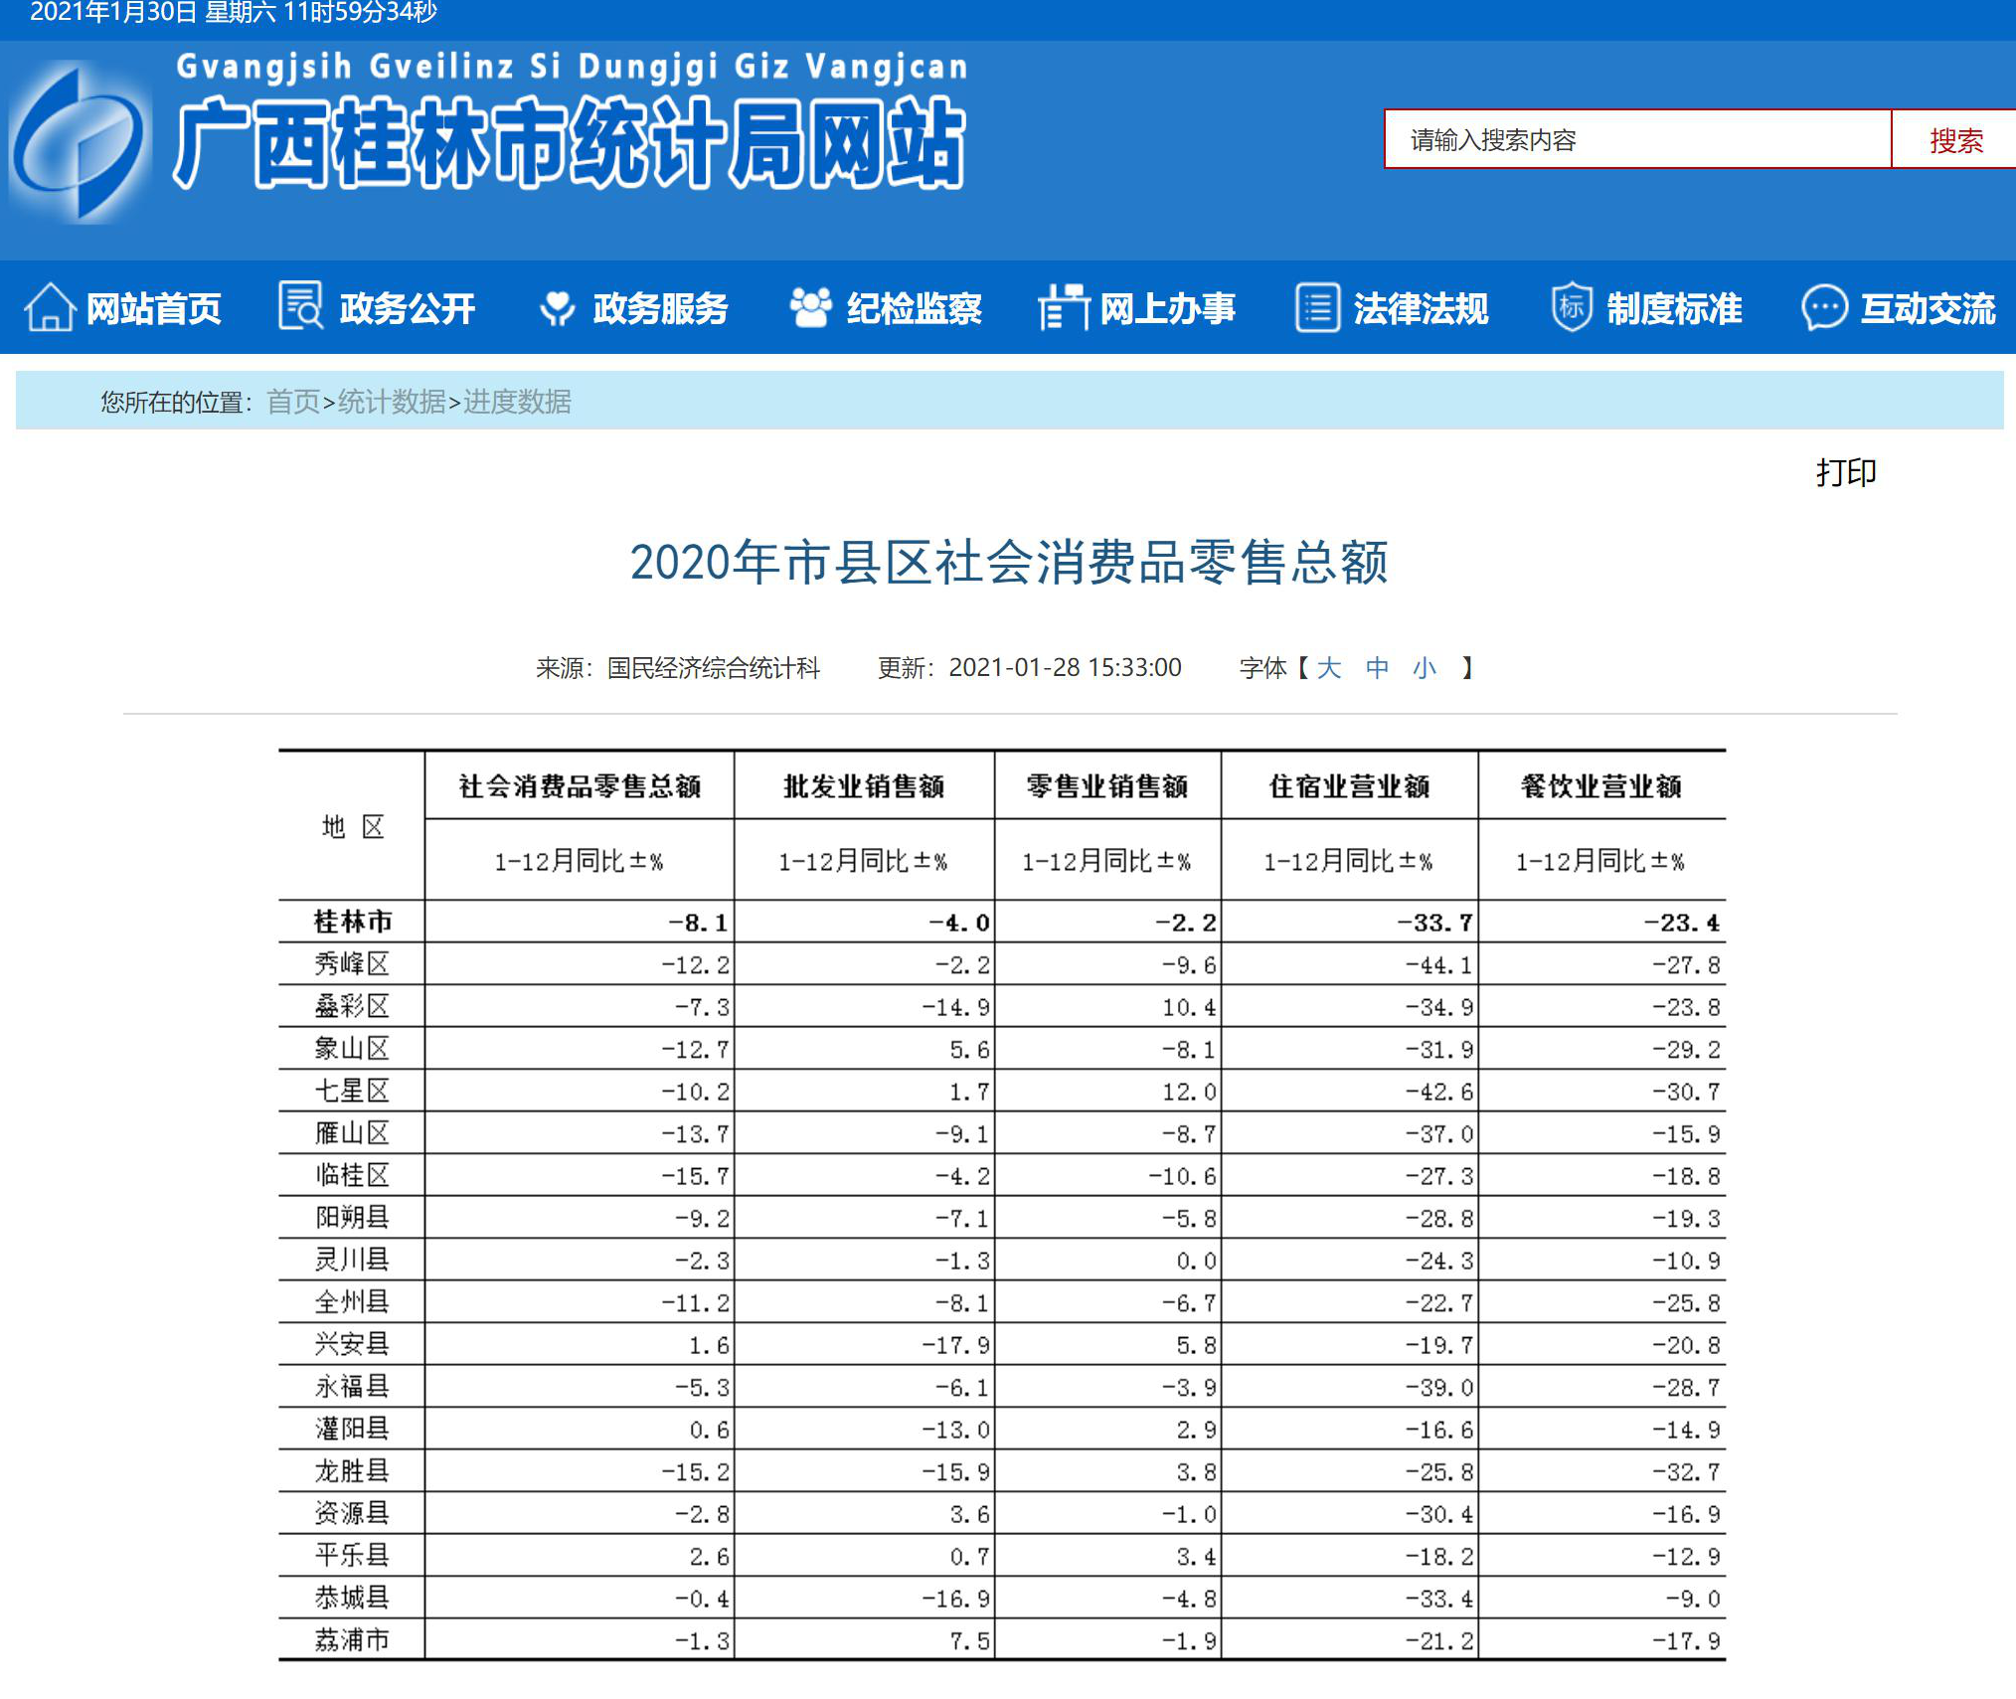Go to 进度数据 in breadcrumb
The image size is (2016, 1699).
(x=517, y=402)
